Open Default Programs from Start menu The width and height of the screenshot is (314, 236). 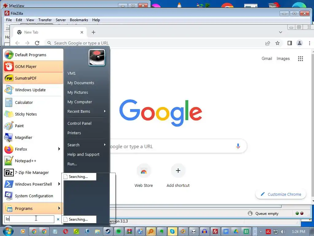coord(33,55)
